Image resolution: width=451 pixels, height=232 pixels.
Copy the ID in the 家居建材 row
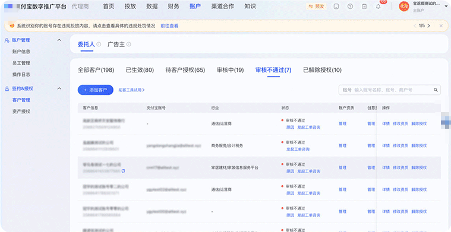point(124,171)
